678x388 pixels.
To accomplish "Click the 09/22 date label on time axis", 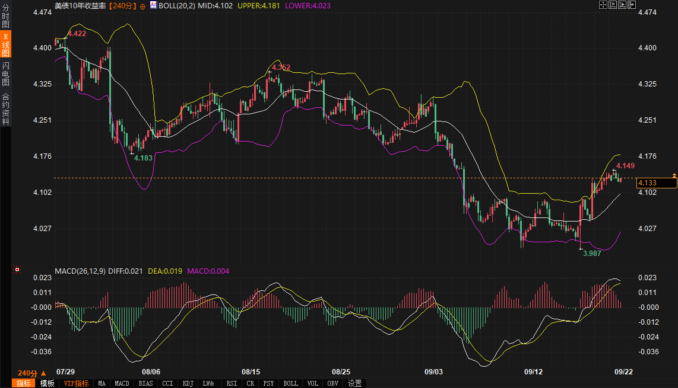I will point(623,372).
